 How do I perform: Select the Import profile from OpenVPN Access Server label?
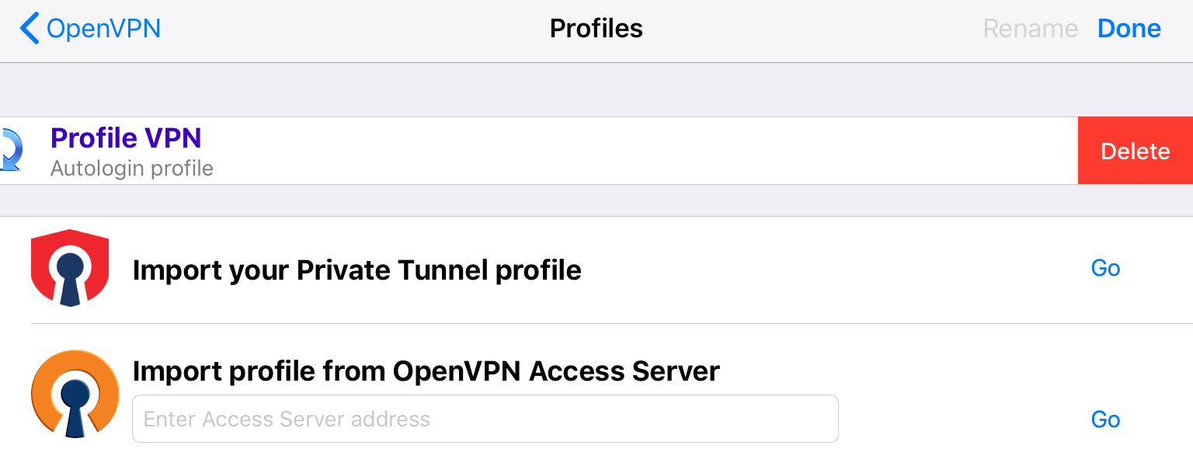pos(426,371)
